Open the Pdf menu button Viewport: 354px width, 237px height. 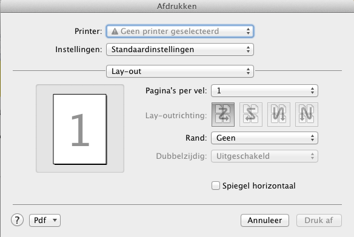pyautogui.click(x=45, y=220)
